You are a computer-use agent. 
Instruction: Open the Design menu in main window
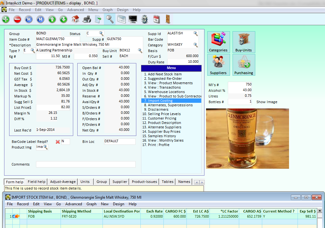123,10
